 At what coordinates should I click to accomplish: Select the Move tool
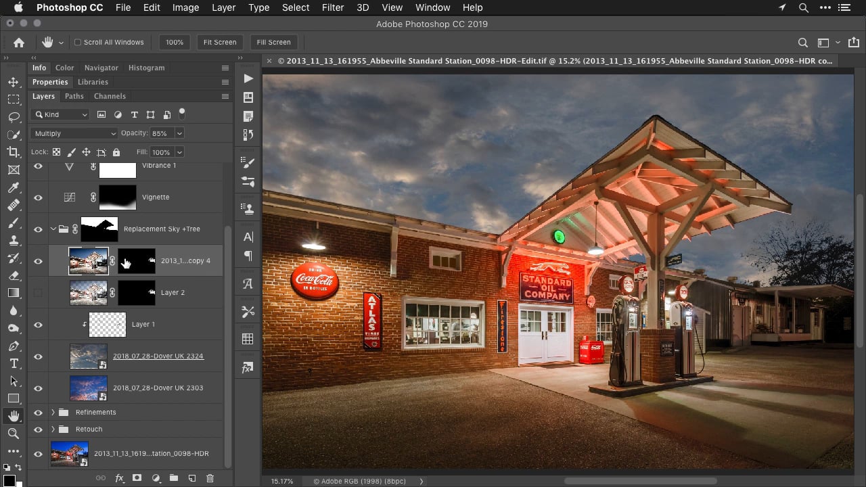click(x=14, y=82)
